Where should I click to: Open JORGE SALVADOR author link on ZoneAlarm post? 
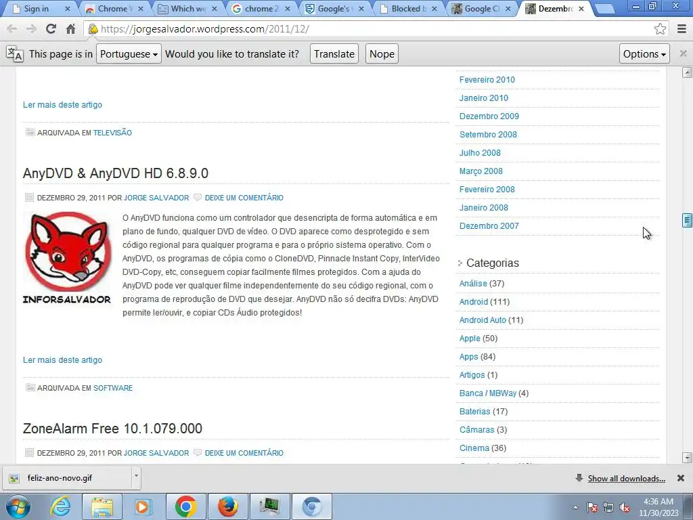point(156,453)
